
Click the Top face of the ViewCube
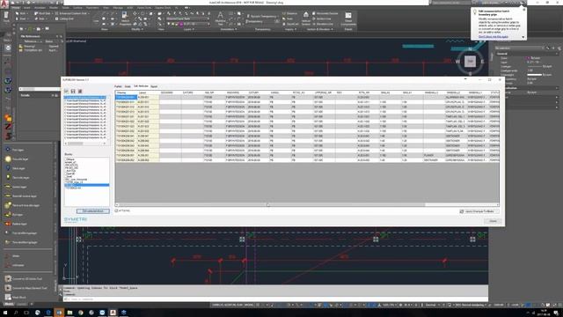pyautogui.click(x=470, y=62)
